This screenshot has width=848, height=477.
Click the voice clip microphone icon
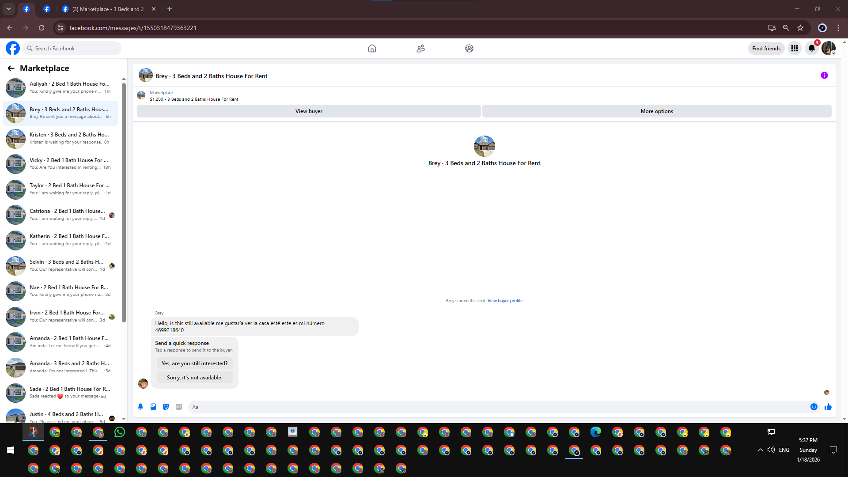pos(140,407)
